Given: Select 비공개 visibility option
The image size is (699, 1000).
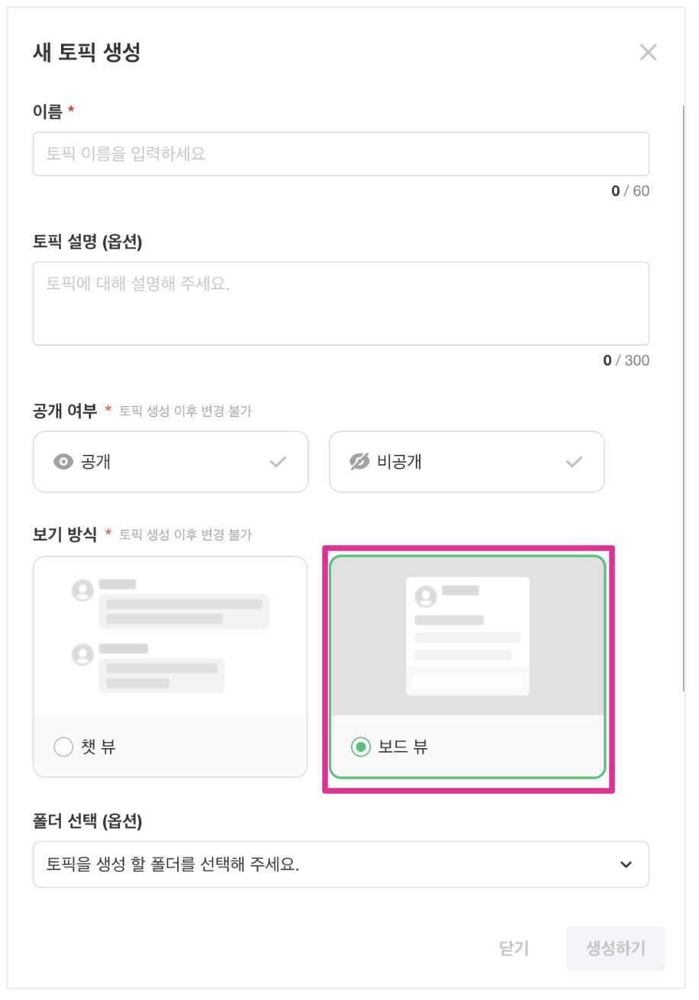Looking at the screenshot, I should point(466,462).
